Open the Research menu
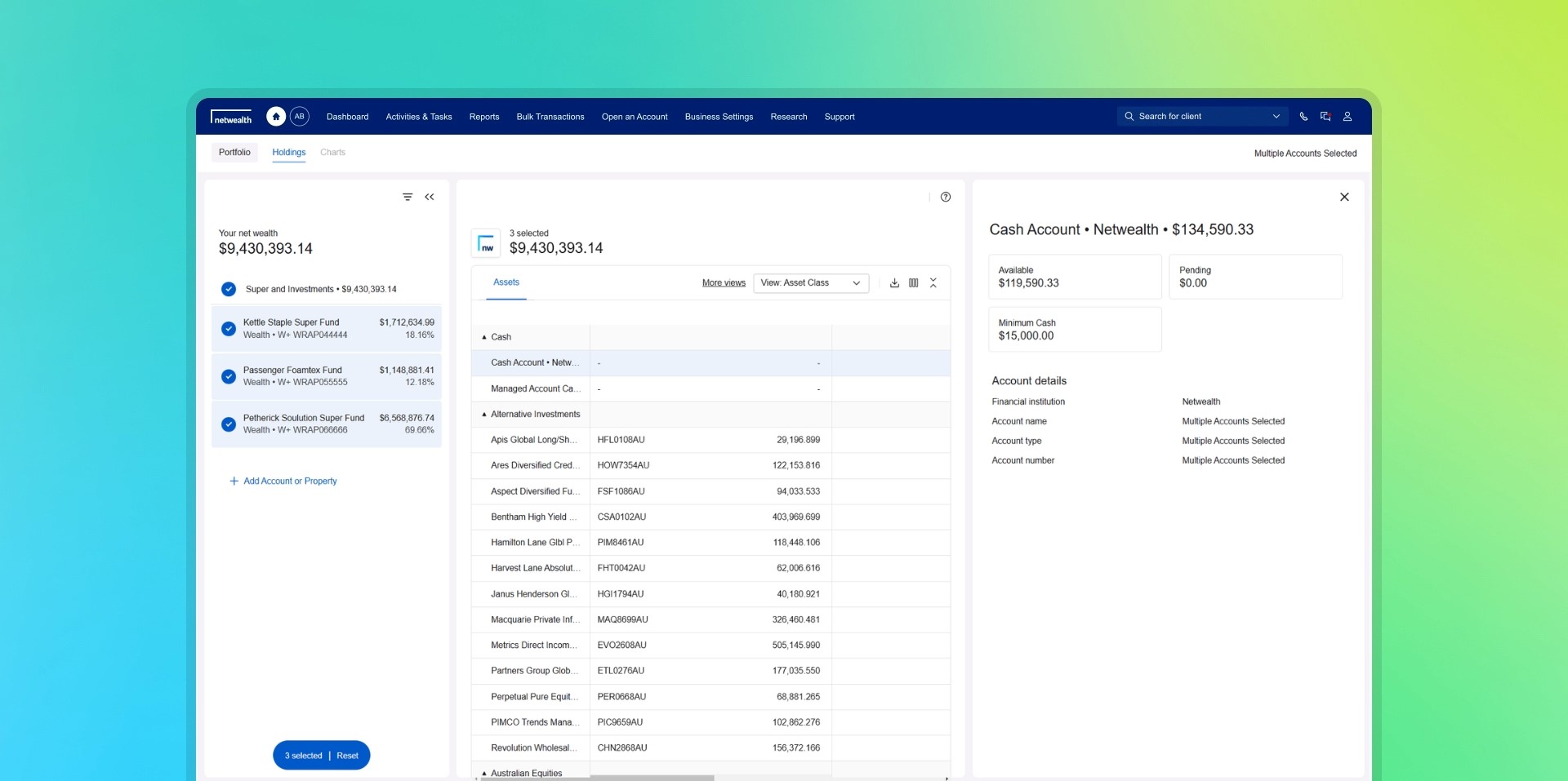 click(789, 117)
